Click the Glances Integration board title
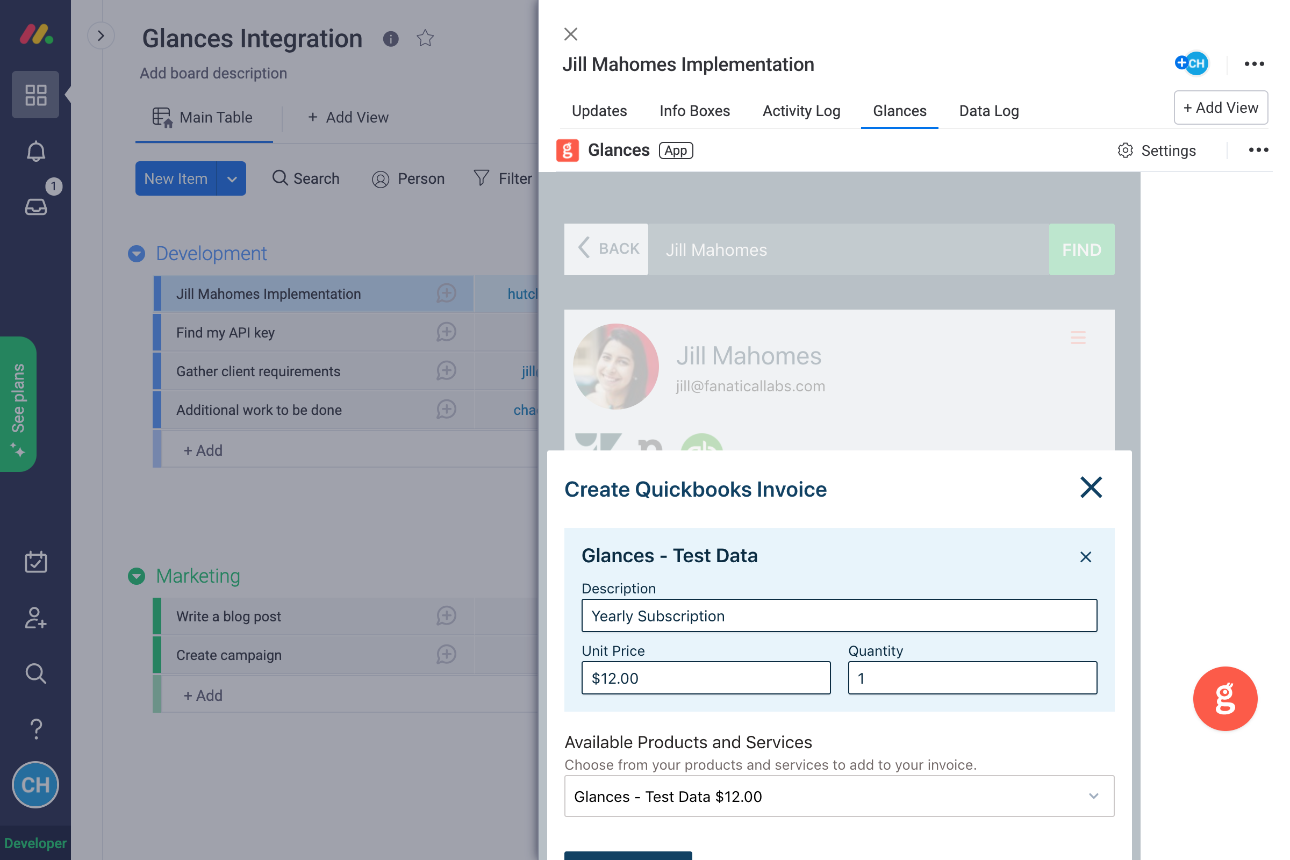 tap(252, 39)
